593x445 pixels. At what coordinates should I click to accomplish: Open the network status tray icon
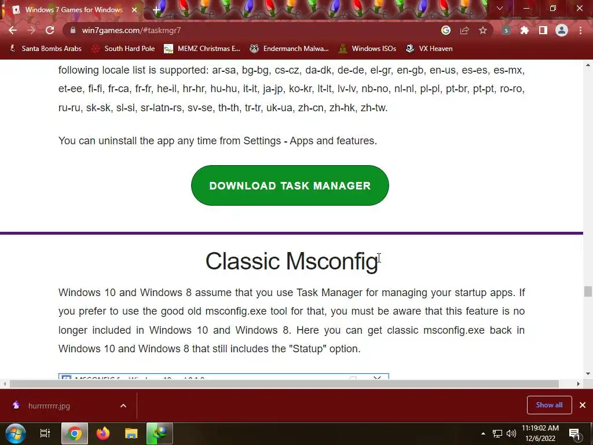pyautogui.click(x=497, y=433)
